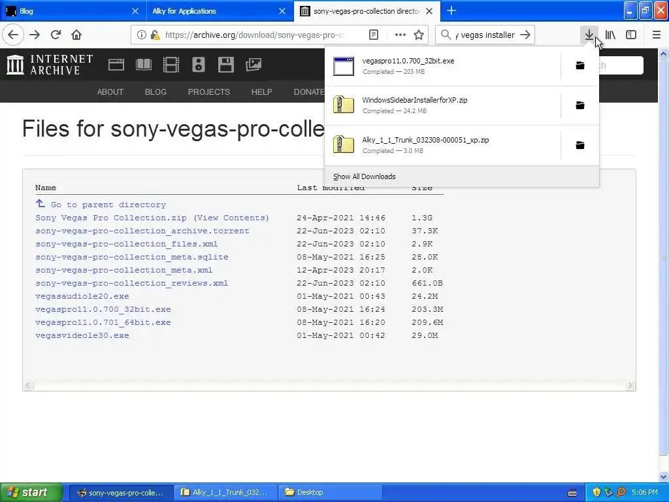Download vegaspro11.0.701_64bit.exe
The width and height of the screenshot is (669, 502).
tap(103, 322)
